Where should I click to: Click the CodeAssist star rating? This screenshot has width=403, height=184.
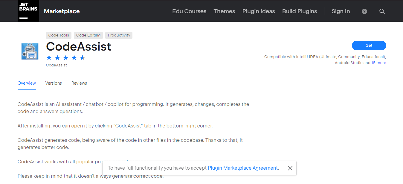(x=66, y=58)
